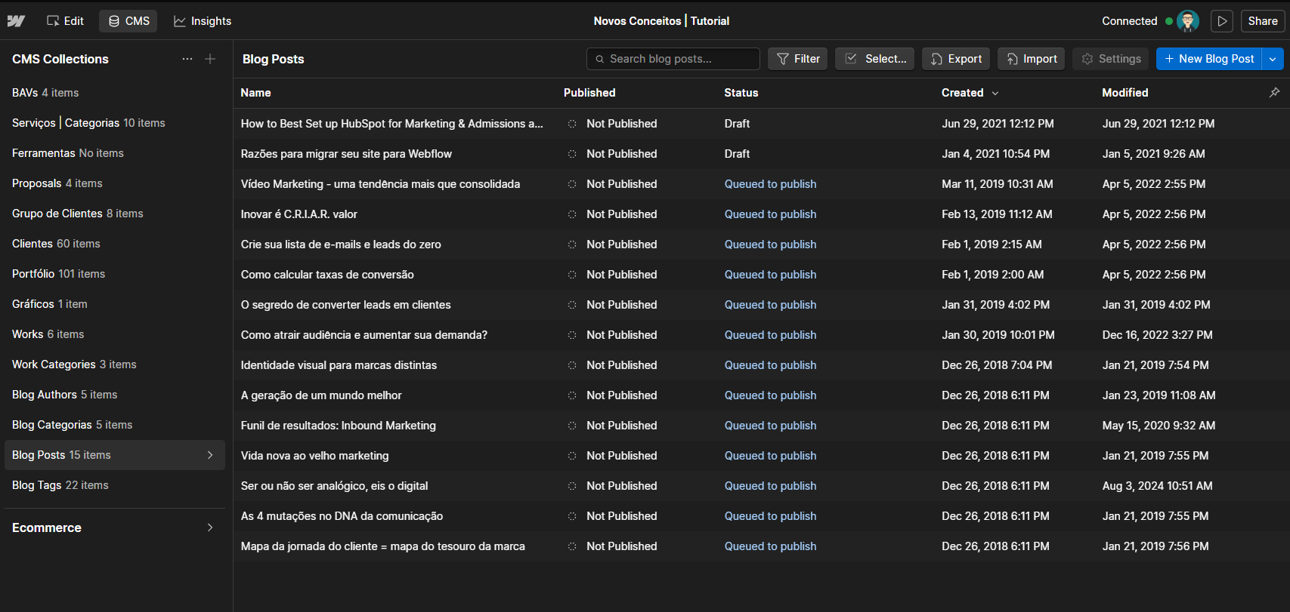Click the Name column header
The image size is (1290, 612).
click(255, 93)
